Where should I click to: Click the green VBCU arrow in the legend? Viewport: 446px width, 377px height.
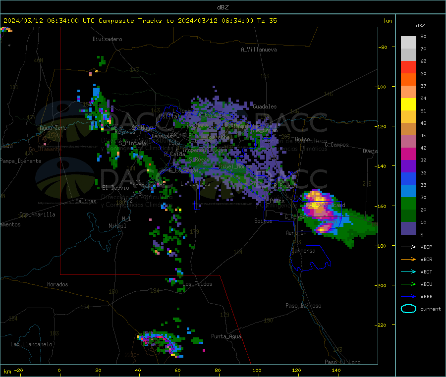(x=408, y=284)
